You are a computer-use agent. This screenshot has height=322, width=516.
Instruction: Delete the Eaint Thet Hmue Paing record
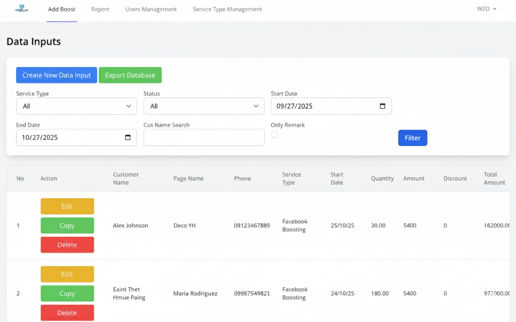pyautogui.click(x=67, y=313)
